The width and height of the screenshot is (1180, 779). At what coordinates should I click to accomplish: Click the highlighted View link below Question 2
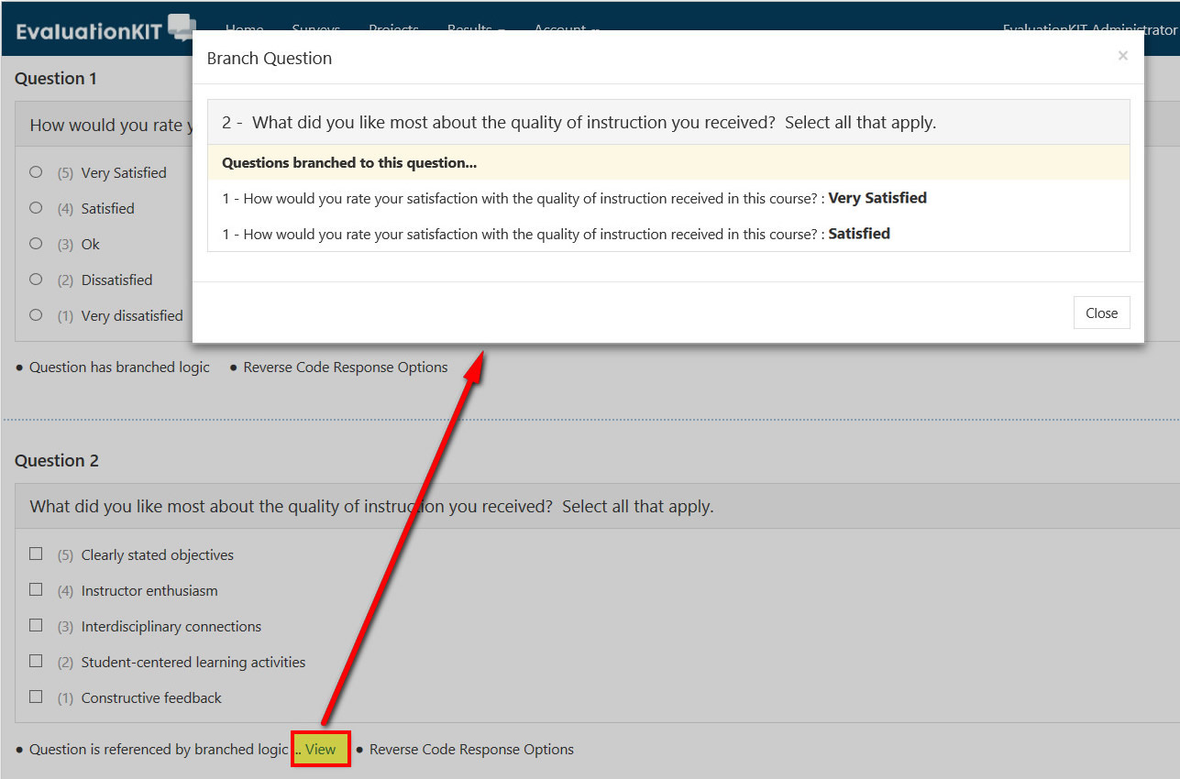click(x=320, y=749)
